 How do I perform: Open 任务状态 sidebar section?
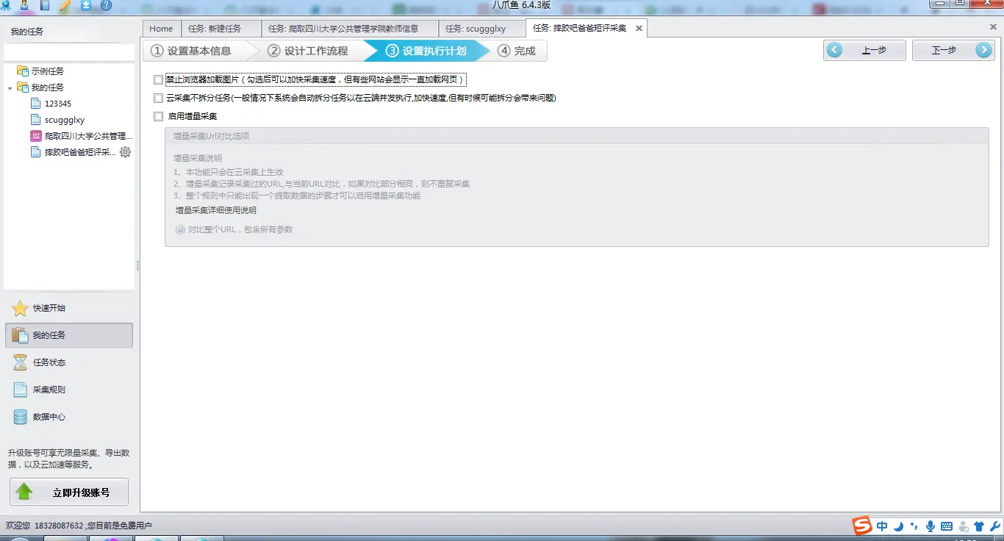68,362
